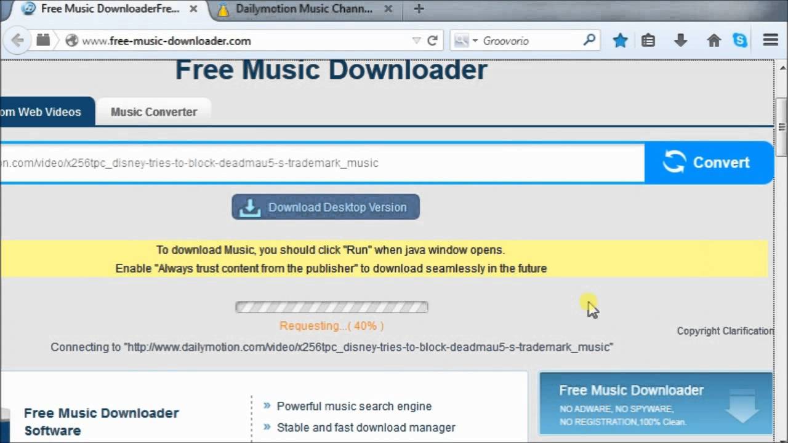Click the address bar URL text
The image size is (788, 443).
point(166,41)
